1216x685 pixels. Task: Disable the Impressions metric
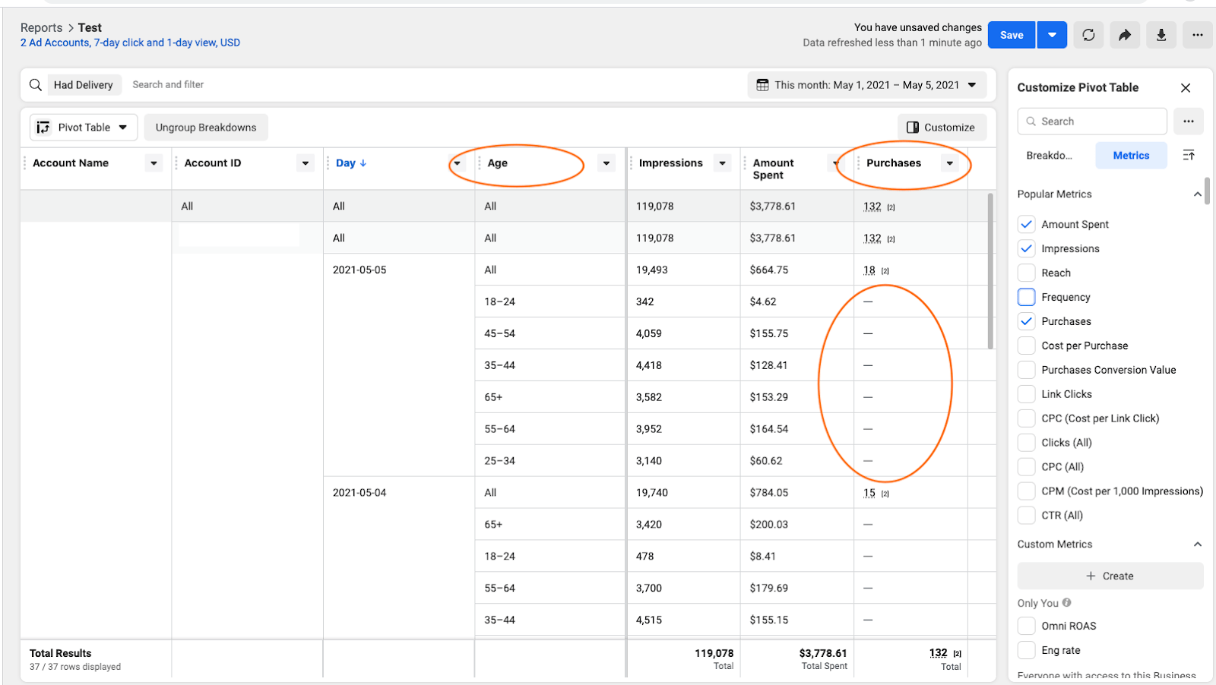coord(1026,248)
